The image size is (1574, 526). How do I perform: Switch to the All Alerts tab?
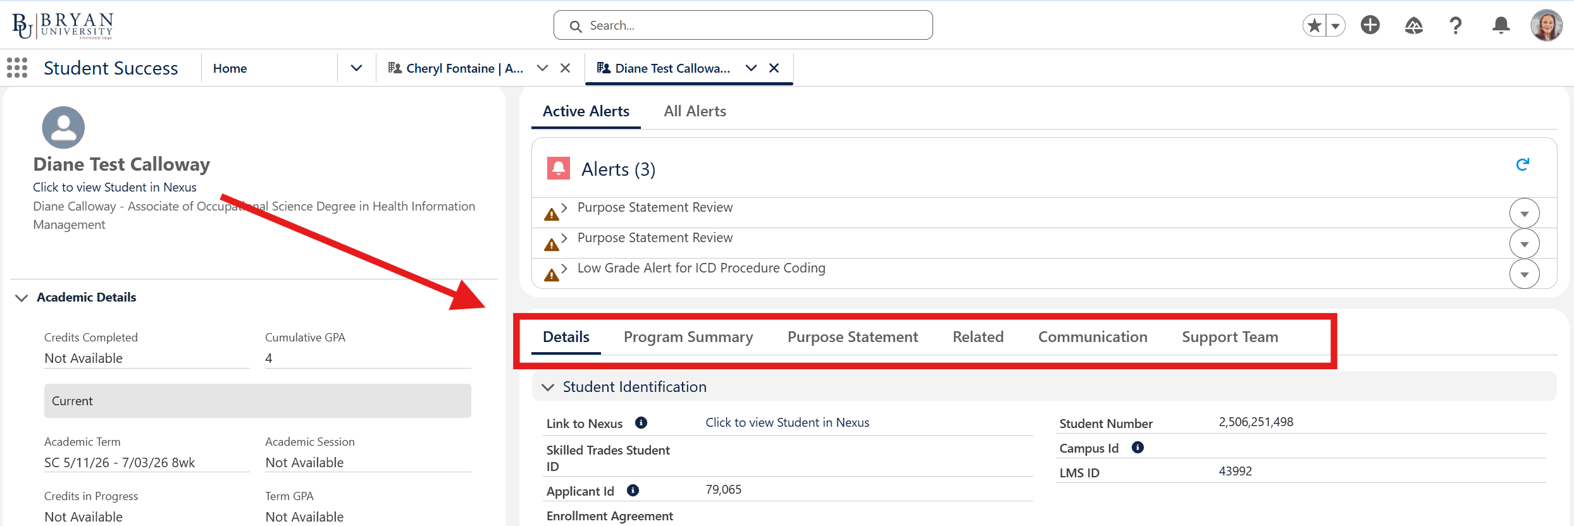pos(695,111)
